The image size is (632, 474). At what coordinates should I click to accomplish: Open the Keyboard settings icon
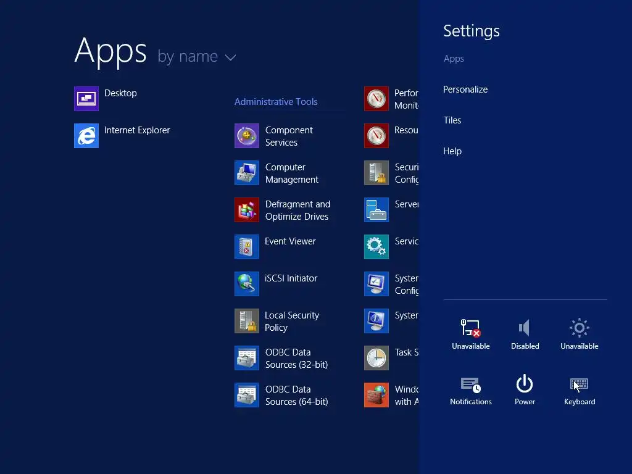point(579,384)
